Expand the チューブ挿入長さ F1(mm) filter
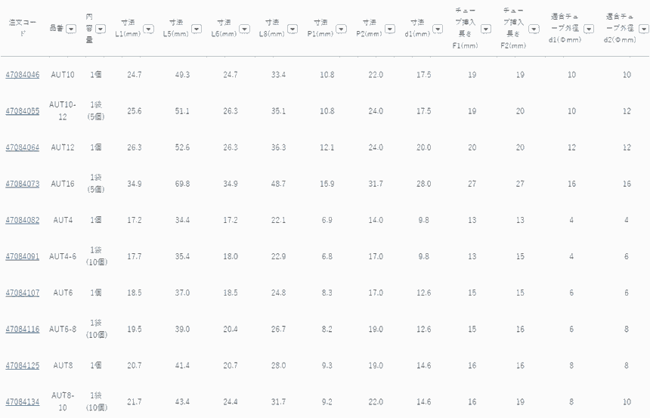Screen dimensions: 650x418 pos(486,29)
